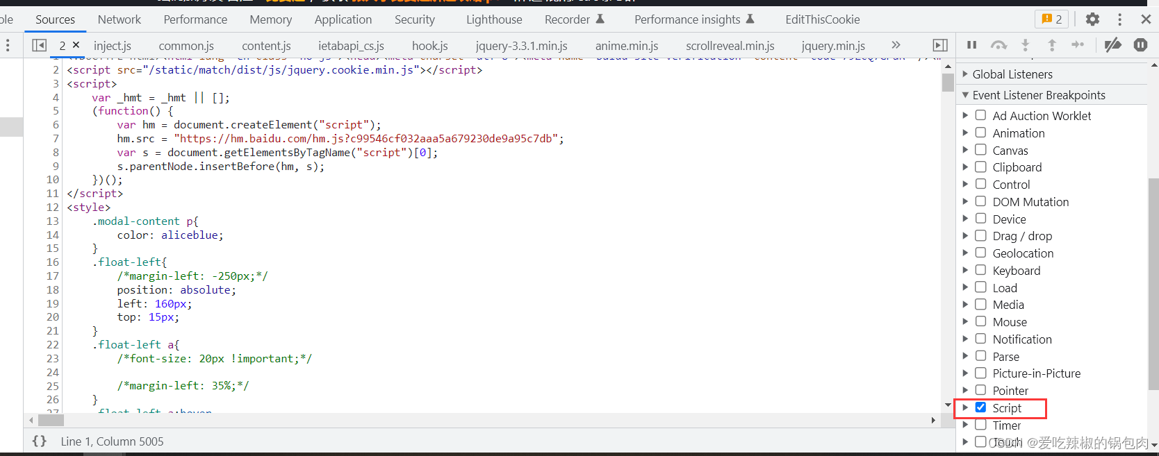Open the EditThisCookie tab

pos(823,19)
